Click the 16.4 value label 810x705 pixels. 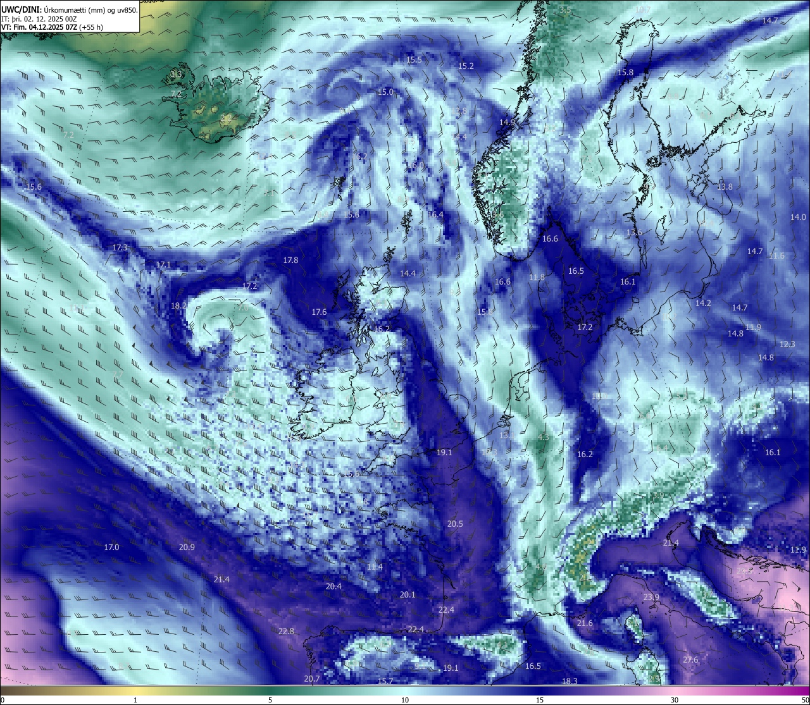pyautogui.click(x=435, y=214)
